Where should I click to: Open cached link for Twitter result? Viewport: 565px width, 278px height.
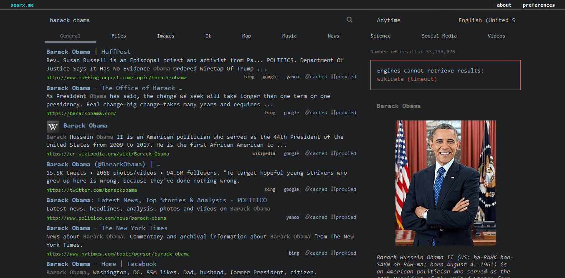316,189
